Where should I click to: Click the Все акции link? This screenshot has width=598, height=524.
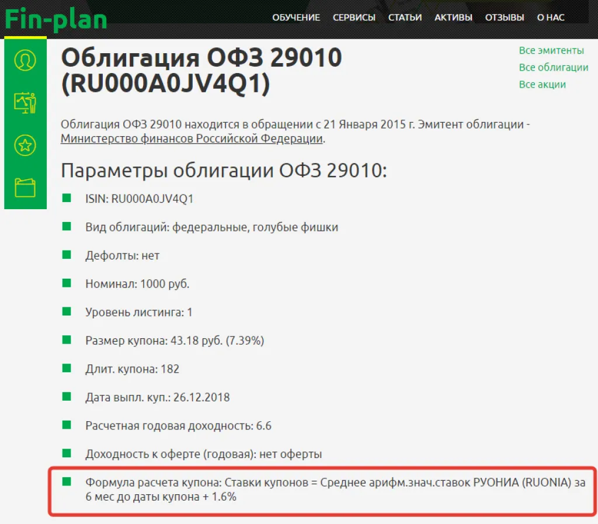click(544, 84)
